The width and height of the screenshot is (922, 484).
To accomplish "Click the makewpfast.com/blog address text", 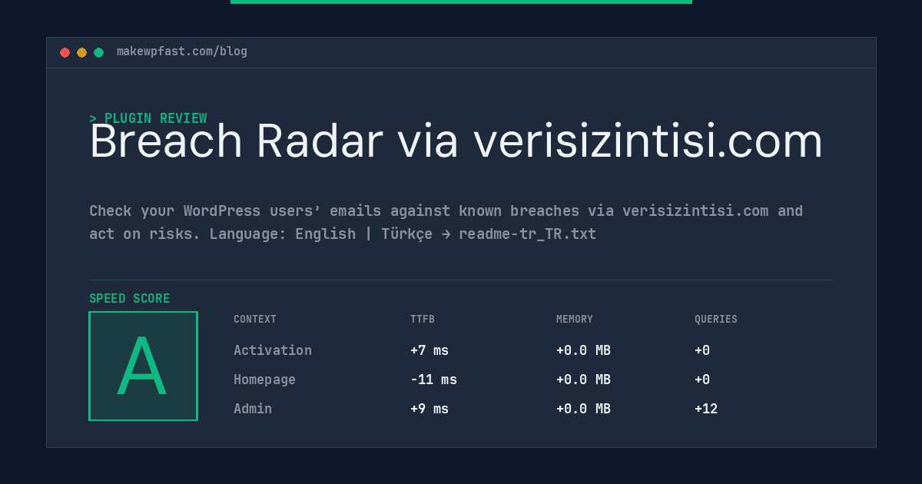I will pyautogui.click(x=182, y=51).
